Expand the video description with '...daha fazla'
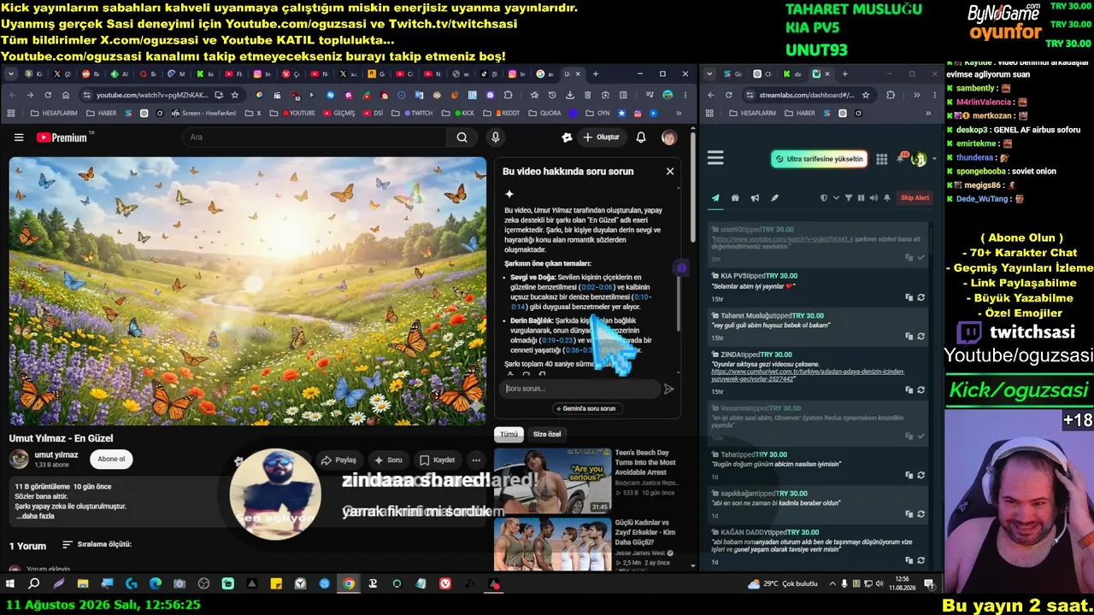The width and height of the screenshot is (1094, 615). point(36,517)
